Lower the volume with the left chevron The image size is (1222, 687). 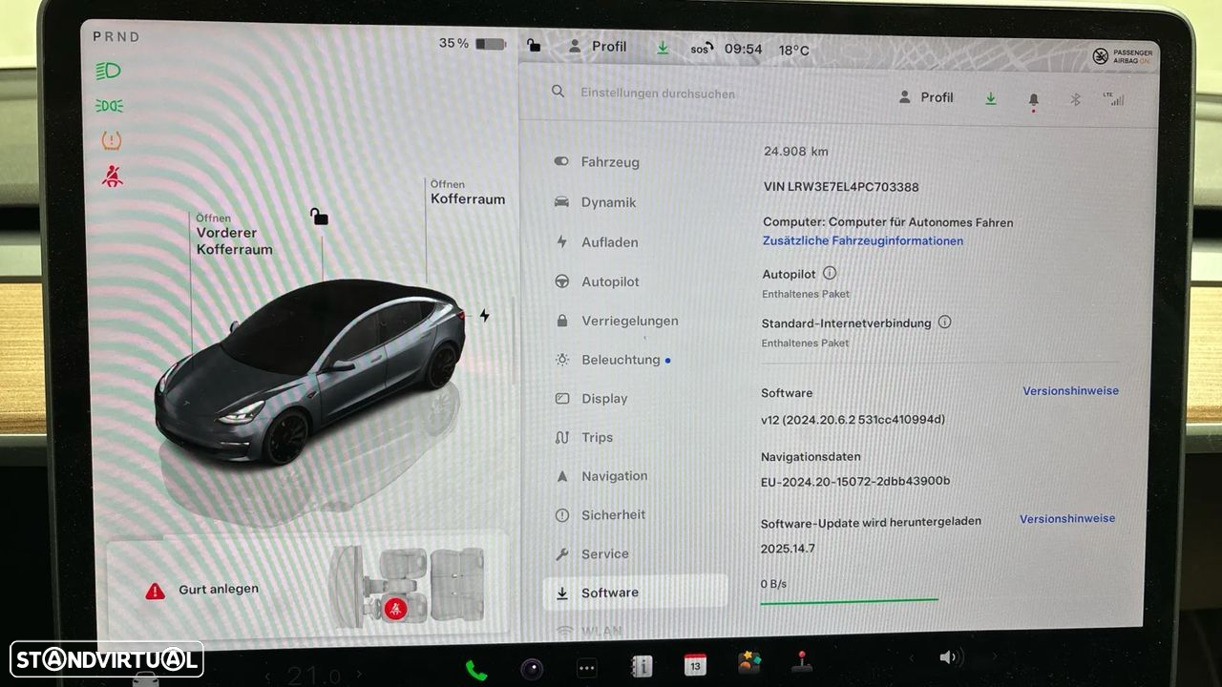click(x=911, y=657)
